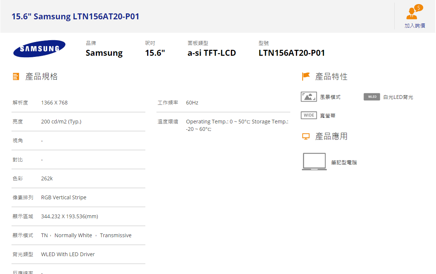Click the 加入詢價 link text
Screen dimensions: 436x274
pyautogui.click(x=414, y=26)
